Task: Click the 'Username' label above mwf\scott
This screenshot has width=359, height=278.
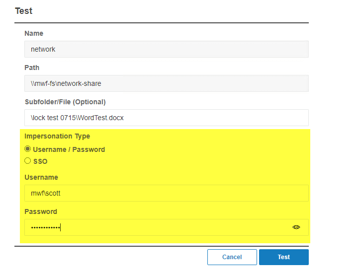Action: [41, 177]
